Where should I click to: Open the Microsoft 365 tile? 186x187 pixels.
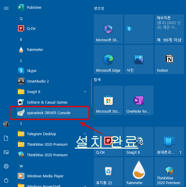(x=108, y=29)
